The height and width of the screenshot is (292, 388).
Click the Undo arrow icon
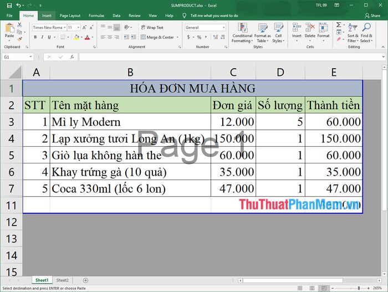click(18, 5)
